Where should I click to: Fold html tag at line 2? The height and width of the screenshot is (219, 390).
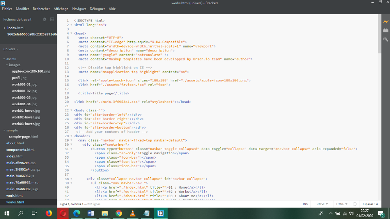tap(71, 25)
